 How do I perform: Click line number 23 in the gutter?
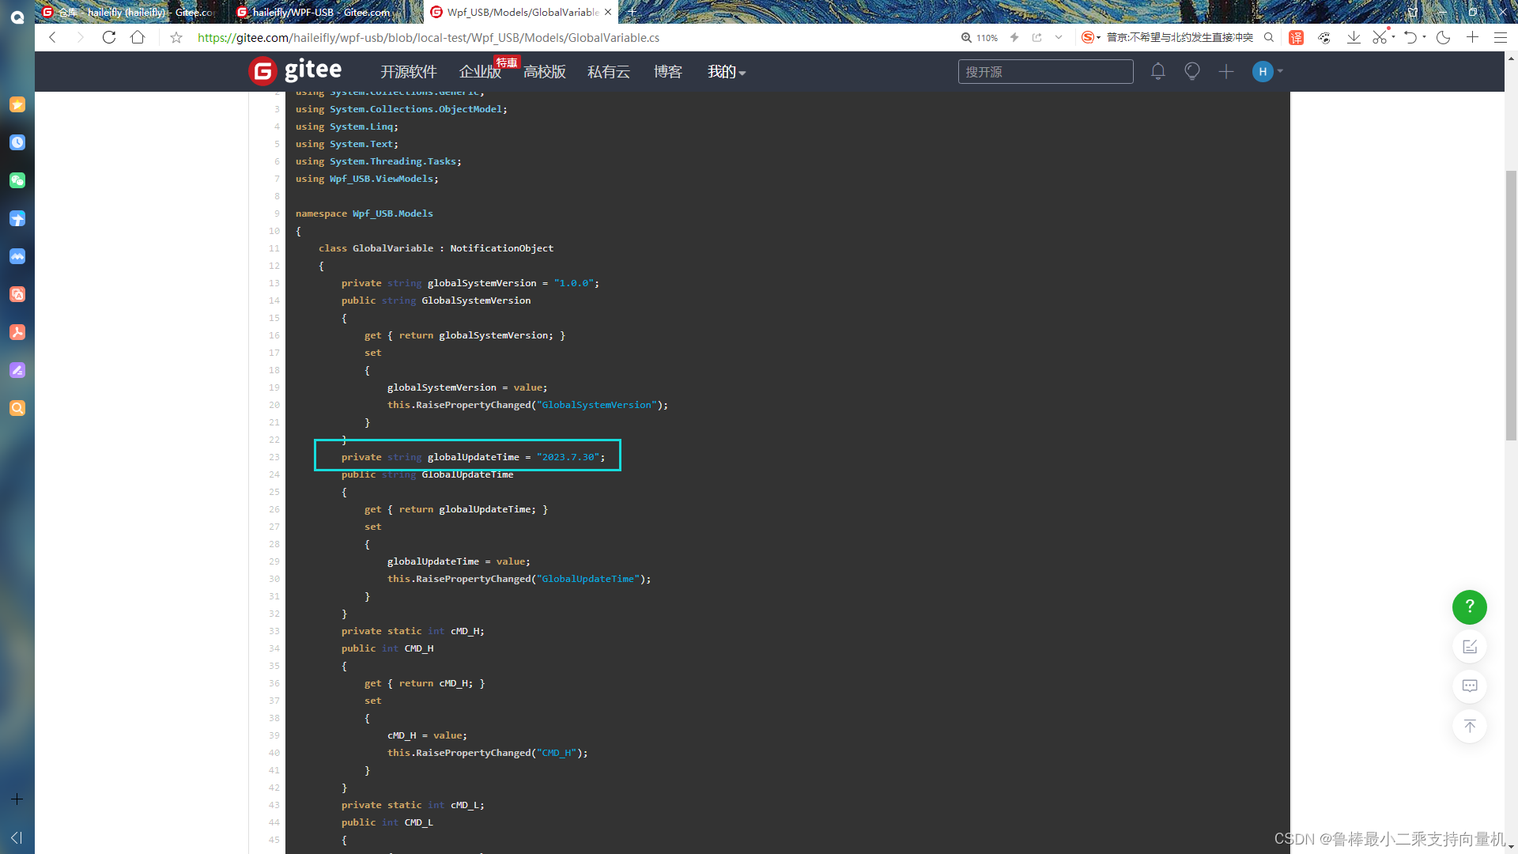(x=274, y=457)
